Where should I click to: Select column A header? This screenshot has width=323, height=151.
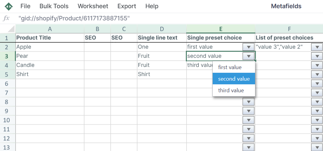50,29
